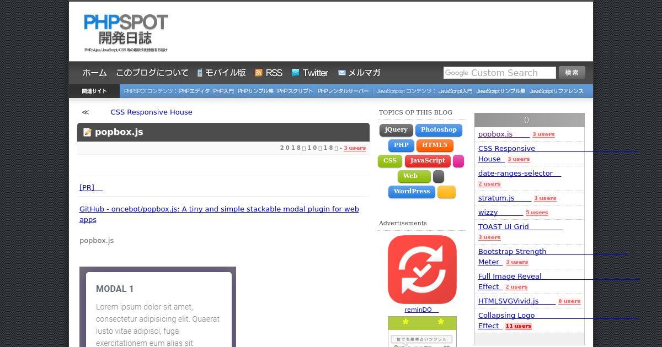Click the 検索 search button
The width and height of the screenshot is (662, 347).
[572, 73]
